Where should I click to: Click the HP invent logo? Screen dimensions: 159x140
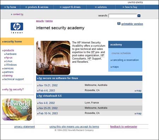[17, 28]
